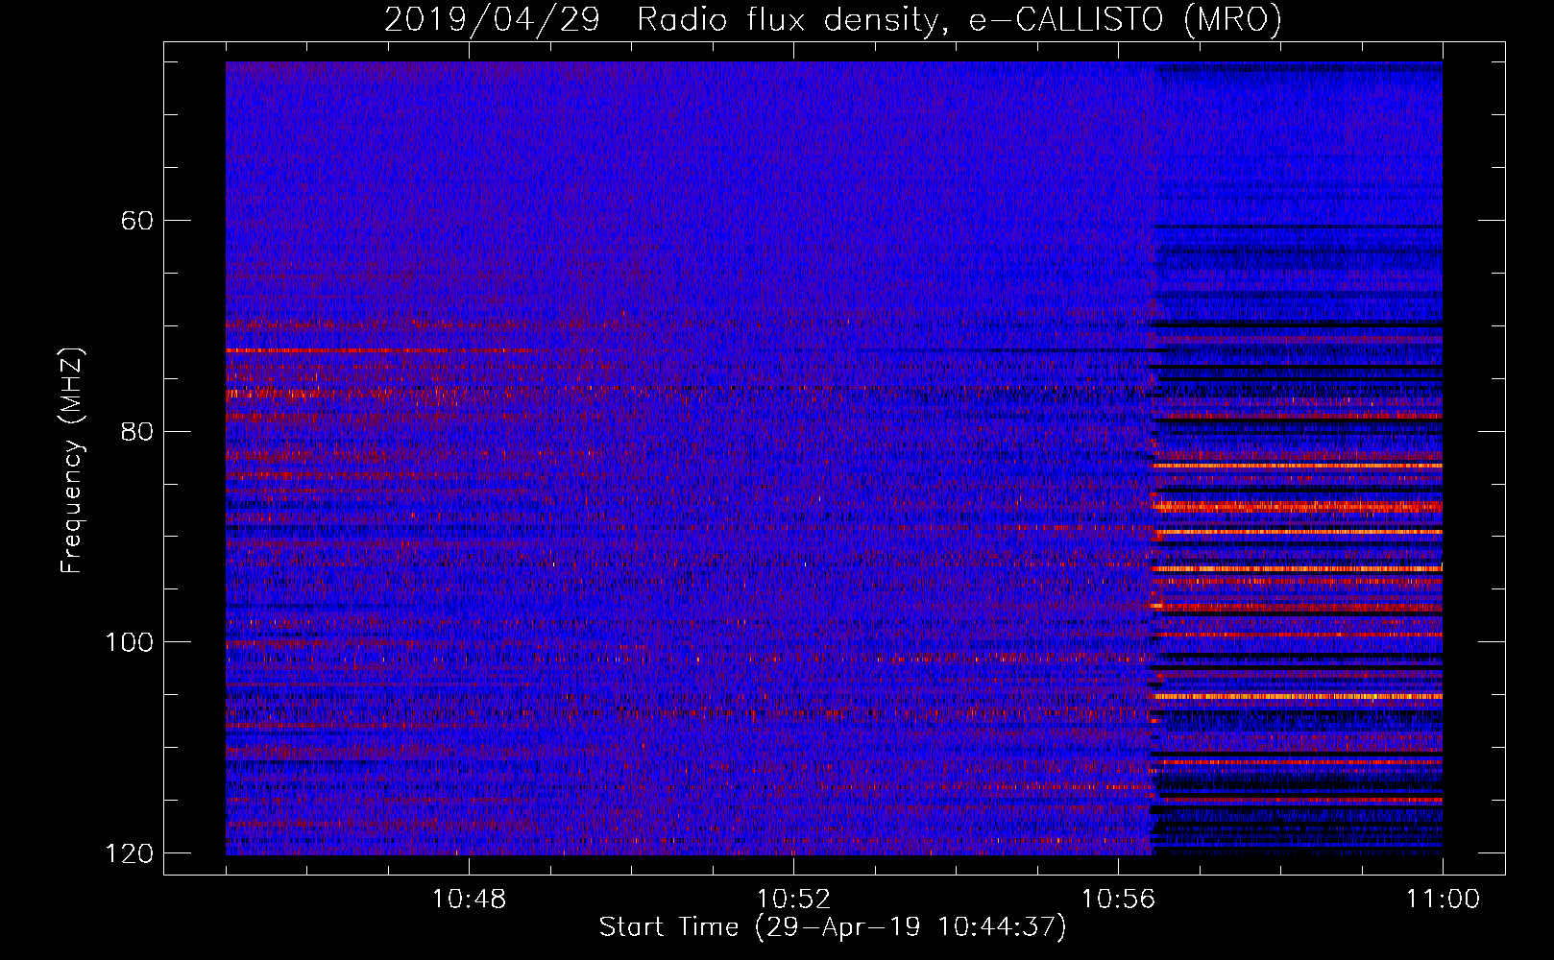Click the 10:52 time tick label
The width and height of the screenshot is (1554, 960).
point(793,900)
